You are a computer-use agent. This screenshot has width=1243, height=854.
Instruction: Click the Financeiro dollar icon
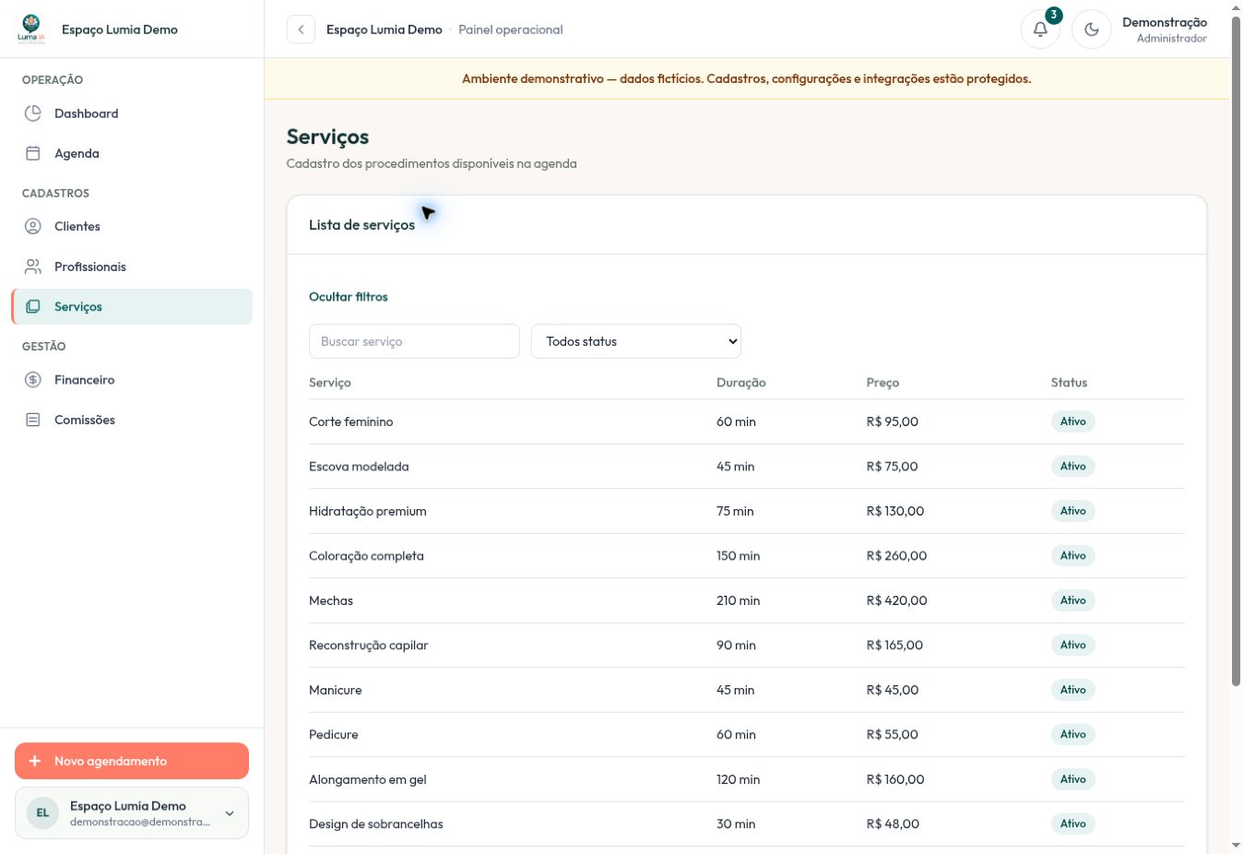(33, 379)
